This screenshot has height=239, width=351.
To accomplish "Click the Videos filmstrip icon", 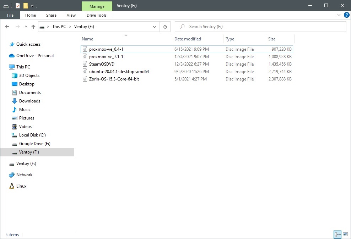I will [15, 127].
